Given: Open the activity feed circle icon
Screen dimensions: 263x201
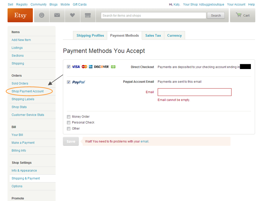Looking at the screenshot, I should point(41,15).
